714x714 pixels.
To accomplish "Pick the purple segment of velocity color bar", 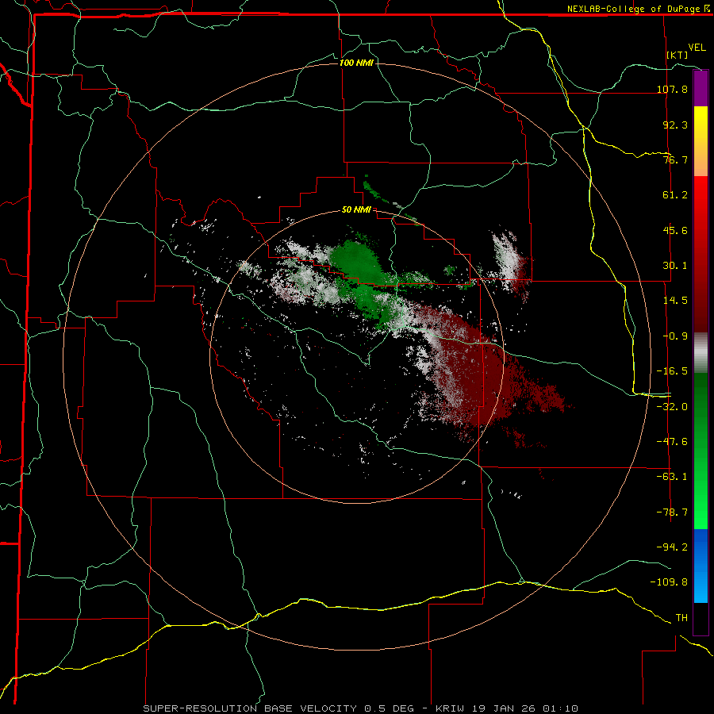I will point(701,89).
